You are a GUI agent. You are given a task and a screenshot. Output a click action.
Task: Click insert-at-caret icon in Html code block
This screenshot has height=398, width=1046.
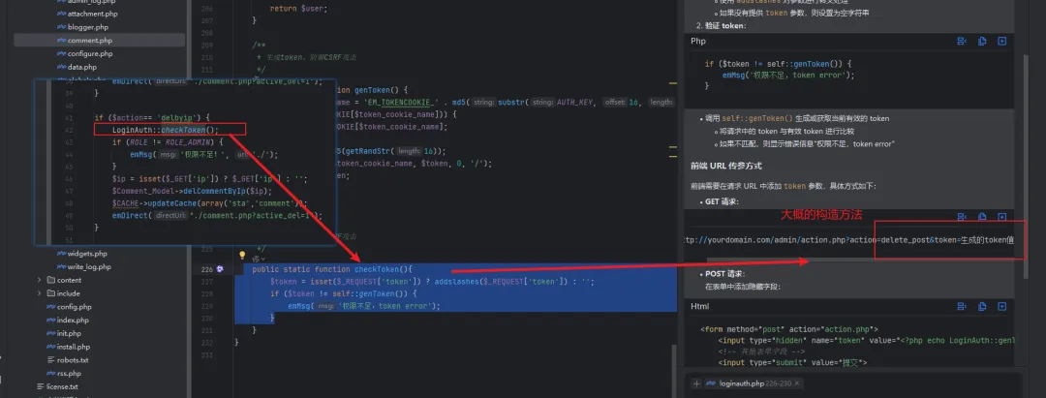coord(962,307)
